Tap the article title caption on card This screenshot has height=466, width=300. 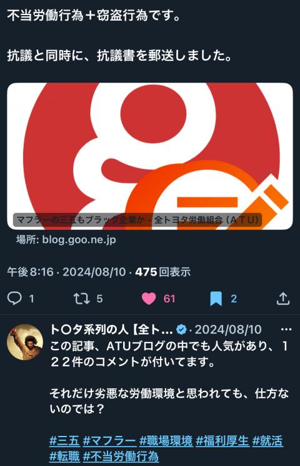137,220
